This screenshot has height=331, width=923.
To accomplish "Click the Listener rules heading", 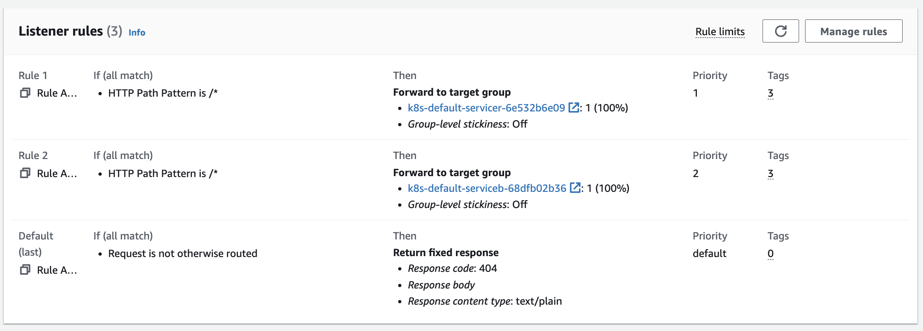I will pos(61,31).
